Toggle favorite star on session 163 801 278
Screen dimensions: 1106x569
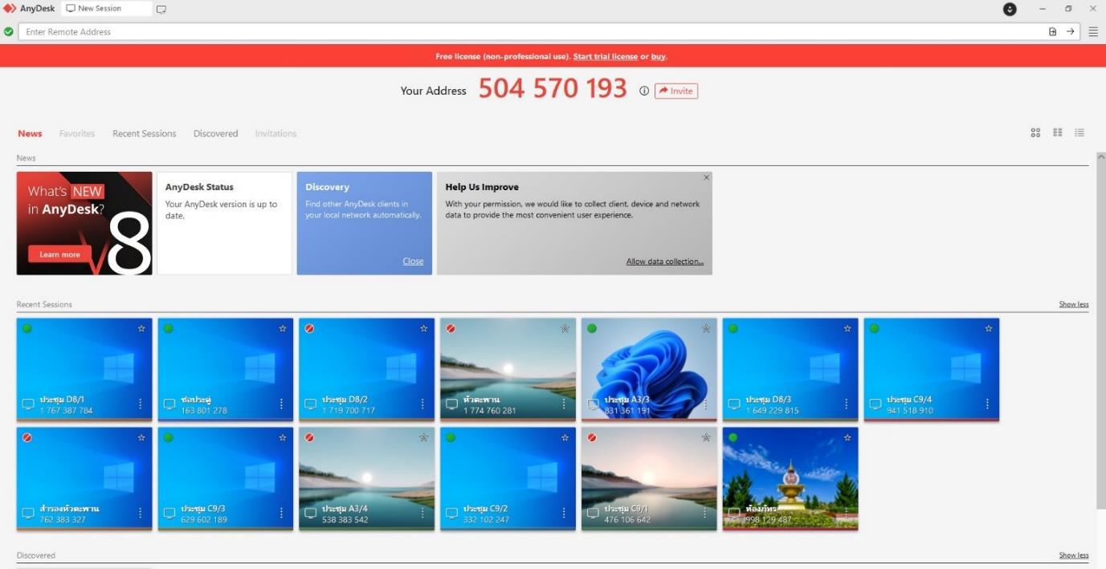click(283, 328)
